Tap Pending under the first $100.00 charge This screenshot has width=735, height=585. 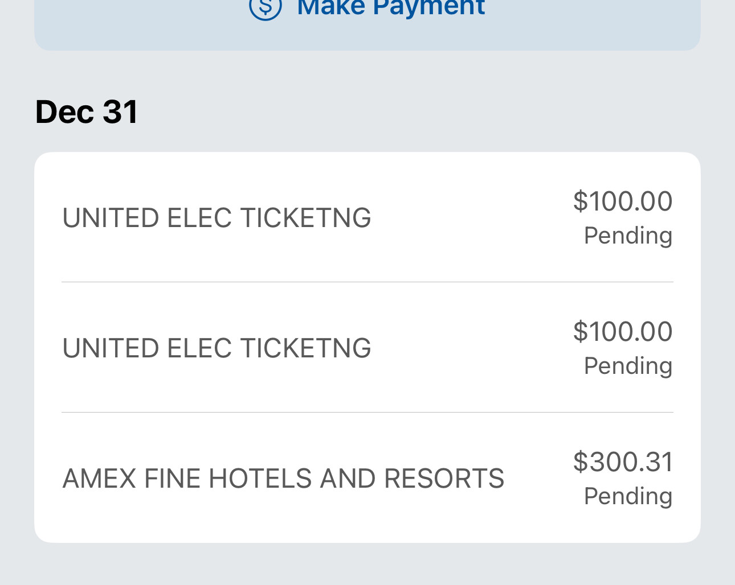click(x=628, y=236)
